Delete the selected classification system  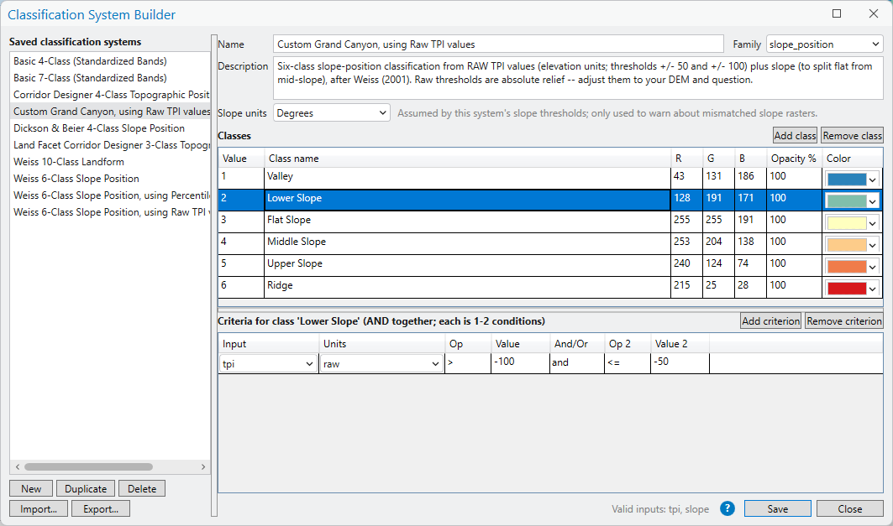[x=142, y=488]
